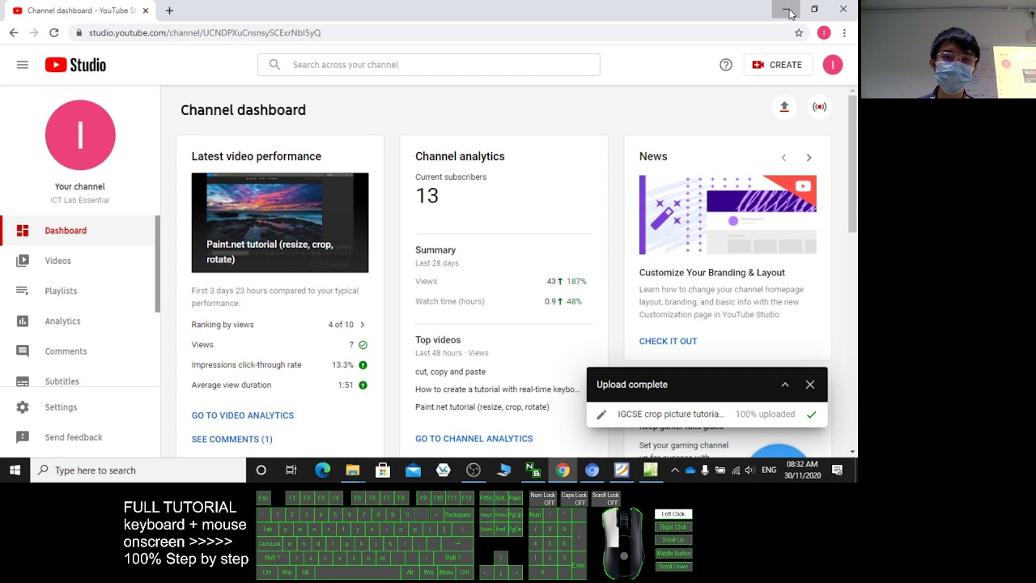Open the account avatar in Studio header
This screenshot has height=583, width=1036.
pyautogui.click(x=832, y=65)
